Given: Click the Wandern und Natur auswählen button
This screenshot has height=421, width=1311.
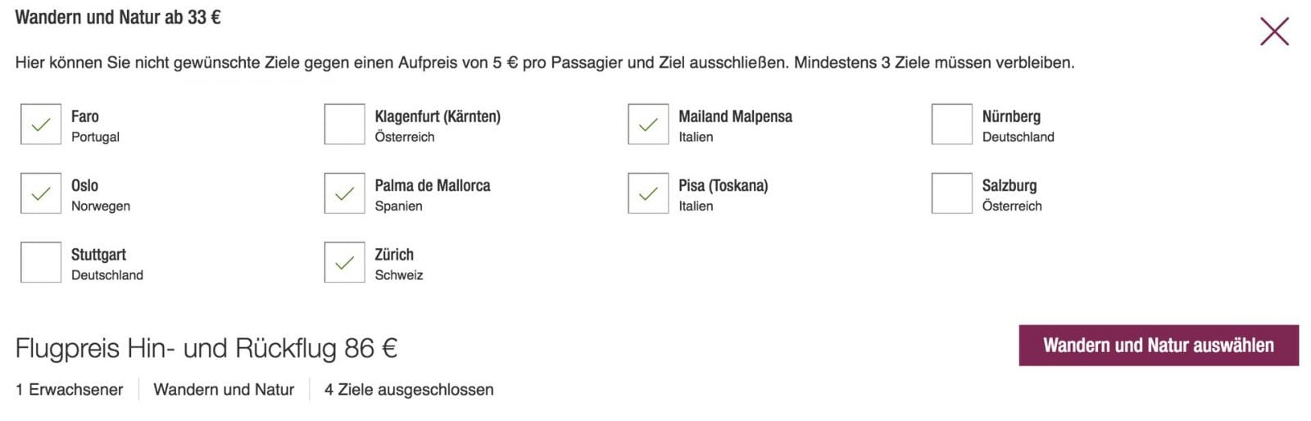Looking at the screenshot, I should click(x=1158, y=346).
